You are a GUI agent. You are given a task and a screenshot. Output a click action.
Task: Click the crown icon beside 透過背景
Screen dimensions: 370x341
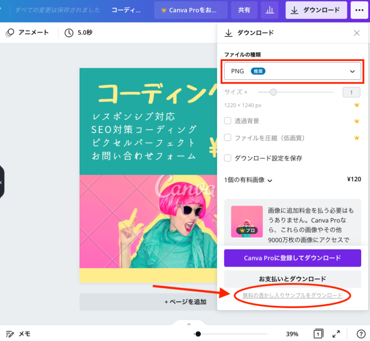pyautogui.click(x=357, y=121)
